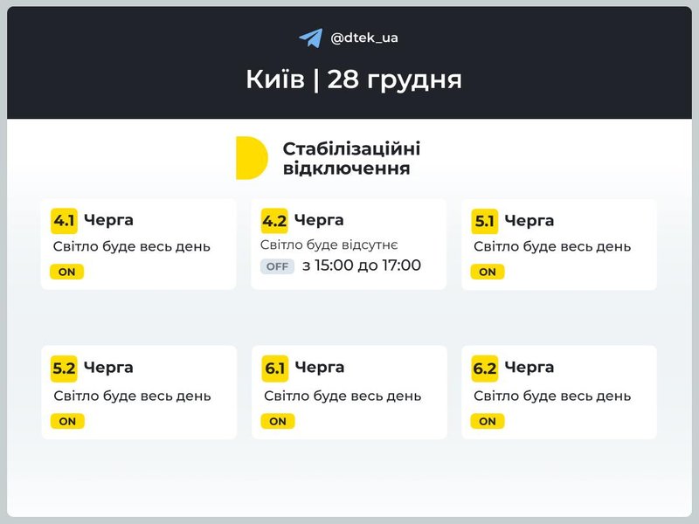The image size is (699, 524).
Task: Click the ON status under queue 5.2
Action: [66, 421]
